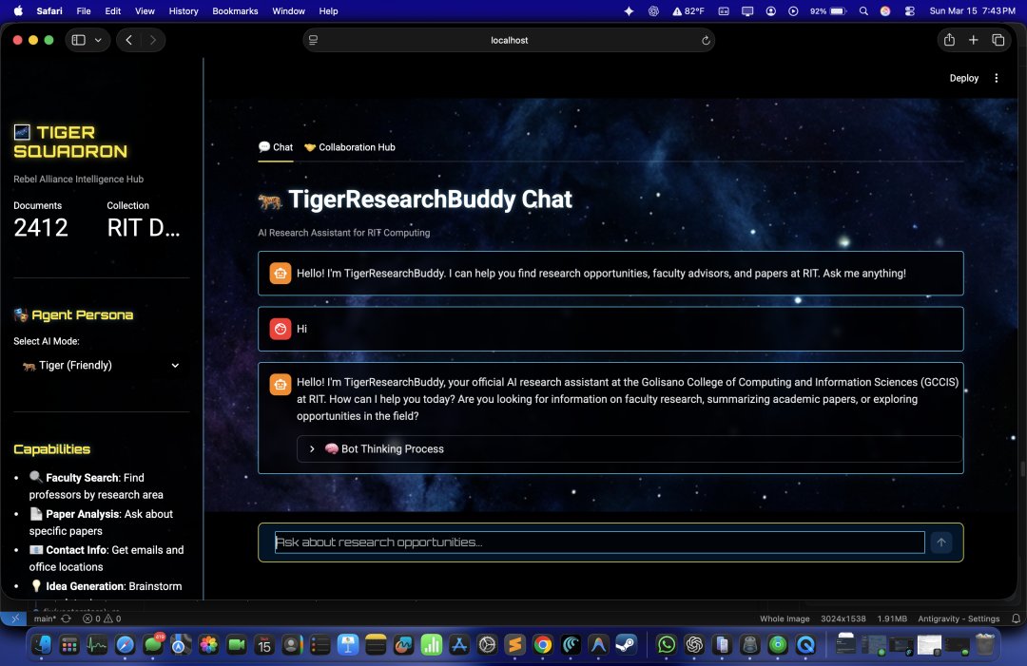The width and height of the screenshot is (1027, 666).
Task: Click the localhost address bar
Action: (x=509, y=40)
